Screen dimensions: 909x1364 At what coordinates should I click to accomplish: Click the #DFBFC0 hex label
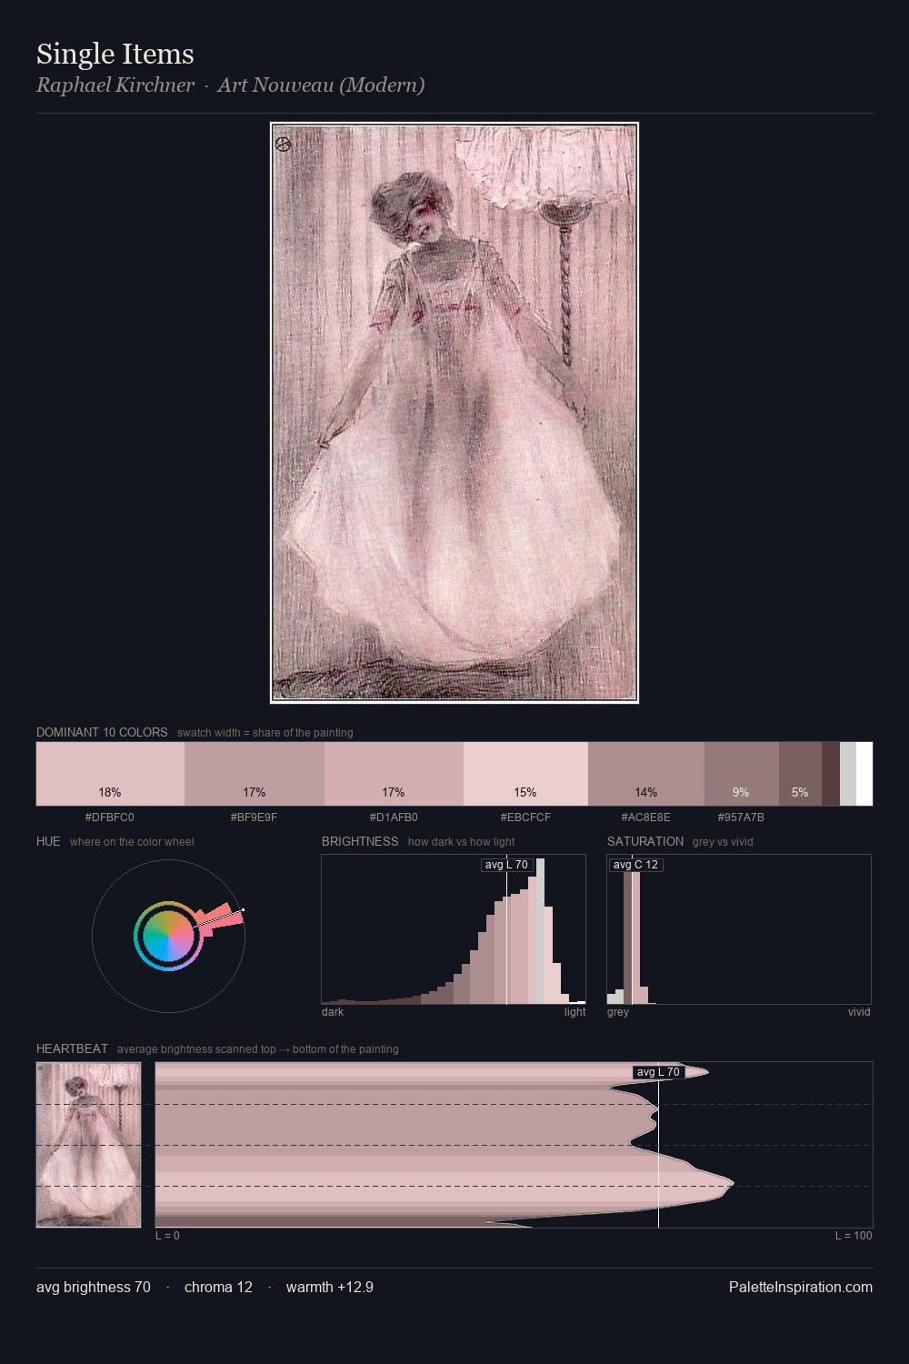(110, 817)
